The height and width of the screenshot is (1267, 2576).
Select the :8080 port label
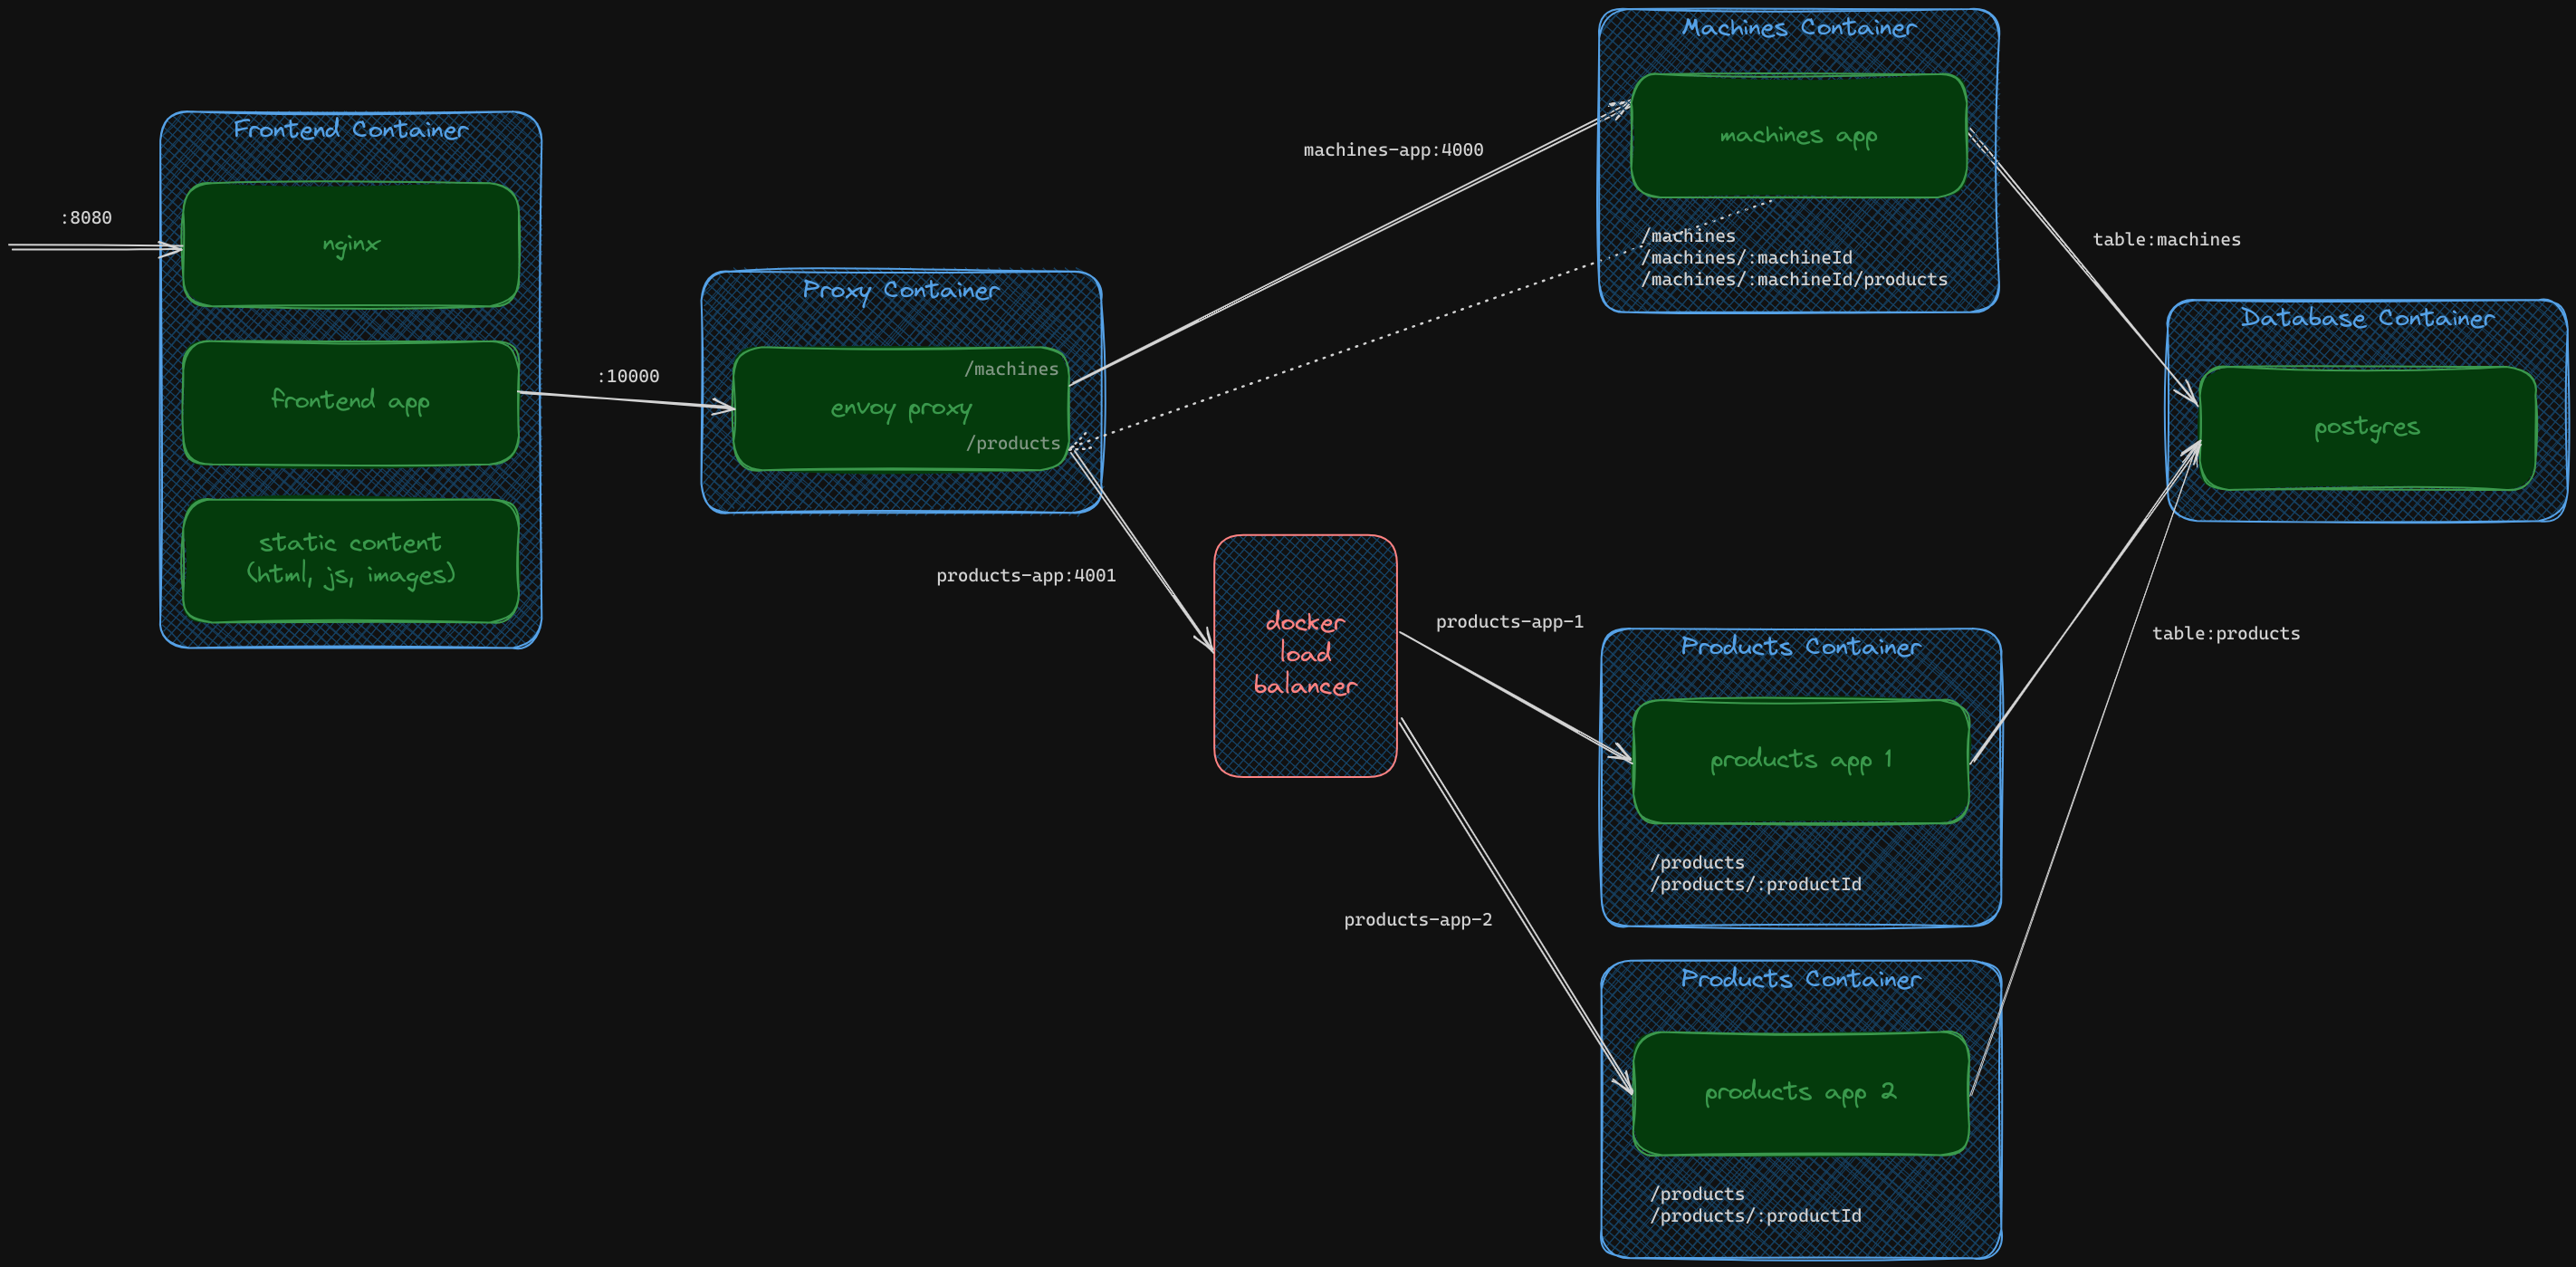tap(85, 217)
